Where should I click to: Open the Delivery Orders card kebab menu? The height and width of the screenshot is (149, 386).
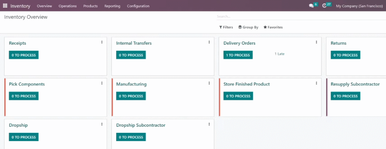[317, 42]
